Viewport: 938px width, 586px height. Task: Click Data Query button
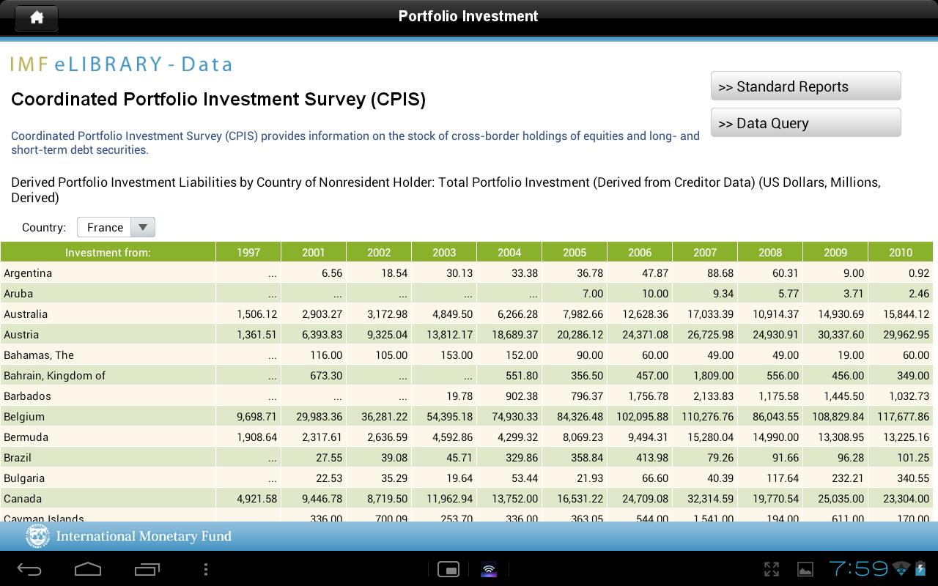pyautogui.click(x=805, y=123)
